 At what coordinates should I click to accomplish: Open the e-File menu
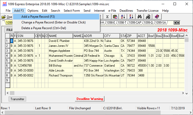click(x=112, y=11)
